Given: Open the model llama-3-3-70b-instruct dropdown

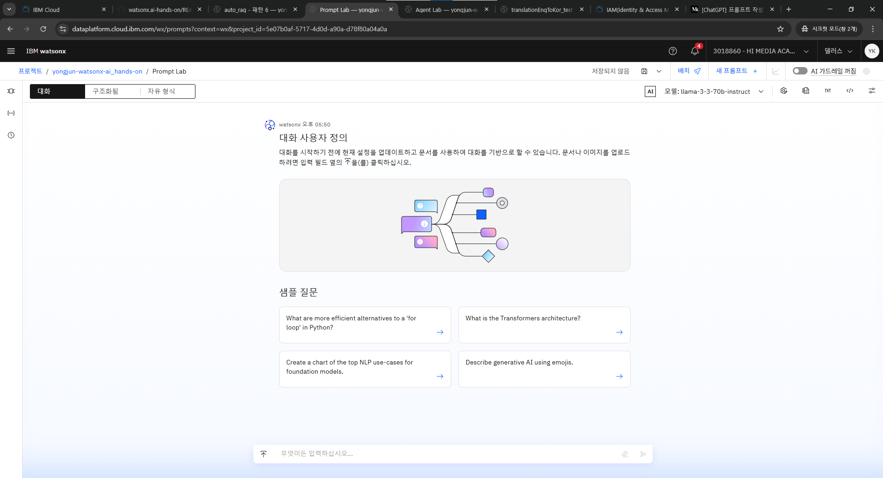Looking at the screenshot, I should [714, 91].
